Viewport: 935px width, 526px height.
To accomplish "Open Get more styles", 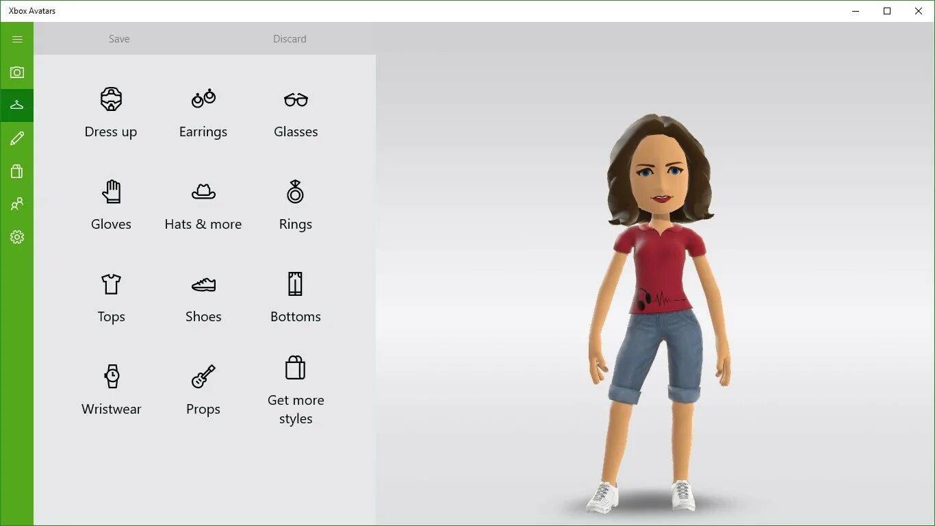I will coord(295,390).
